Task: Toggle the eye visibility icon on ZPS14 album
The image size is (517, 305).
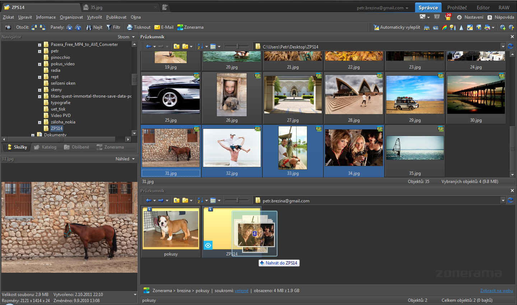Action: [208, 245]
